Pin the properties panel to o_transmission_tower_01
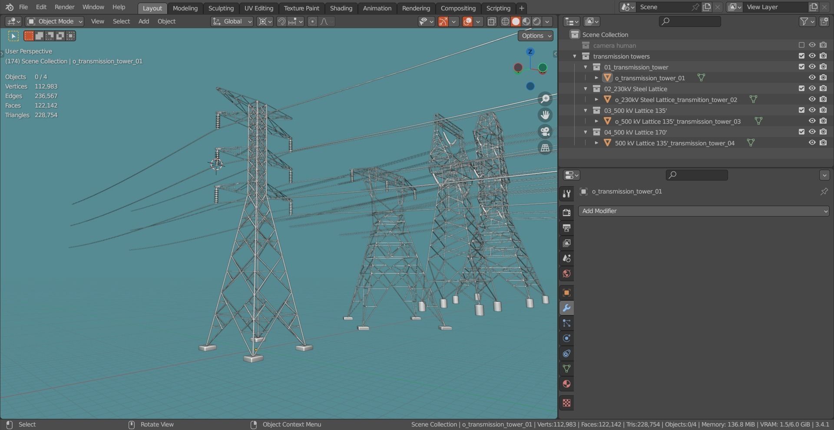834x430 pixels. pos(824,191)
